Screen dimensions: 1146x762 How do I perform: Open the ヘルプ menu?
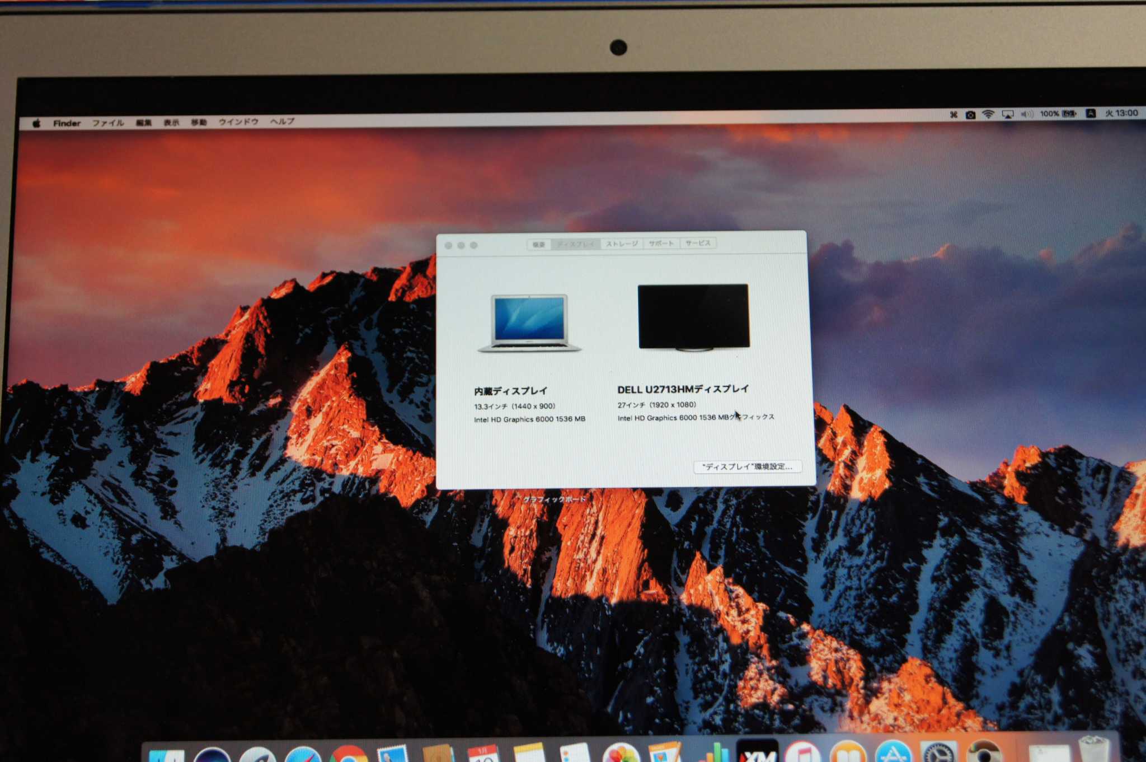coord(282,121)
